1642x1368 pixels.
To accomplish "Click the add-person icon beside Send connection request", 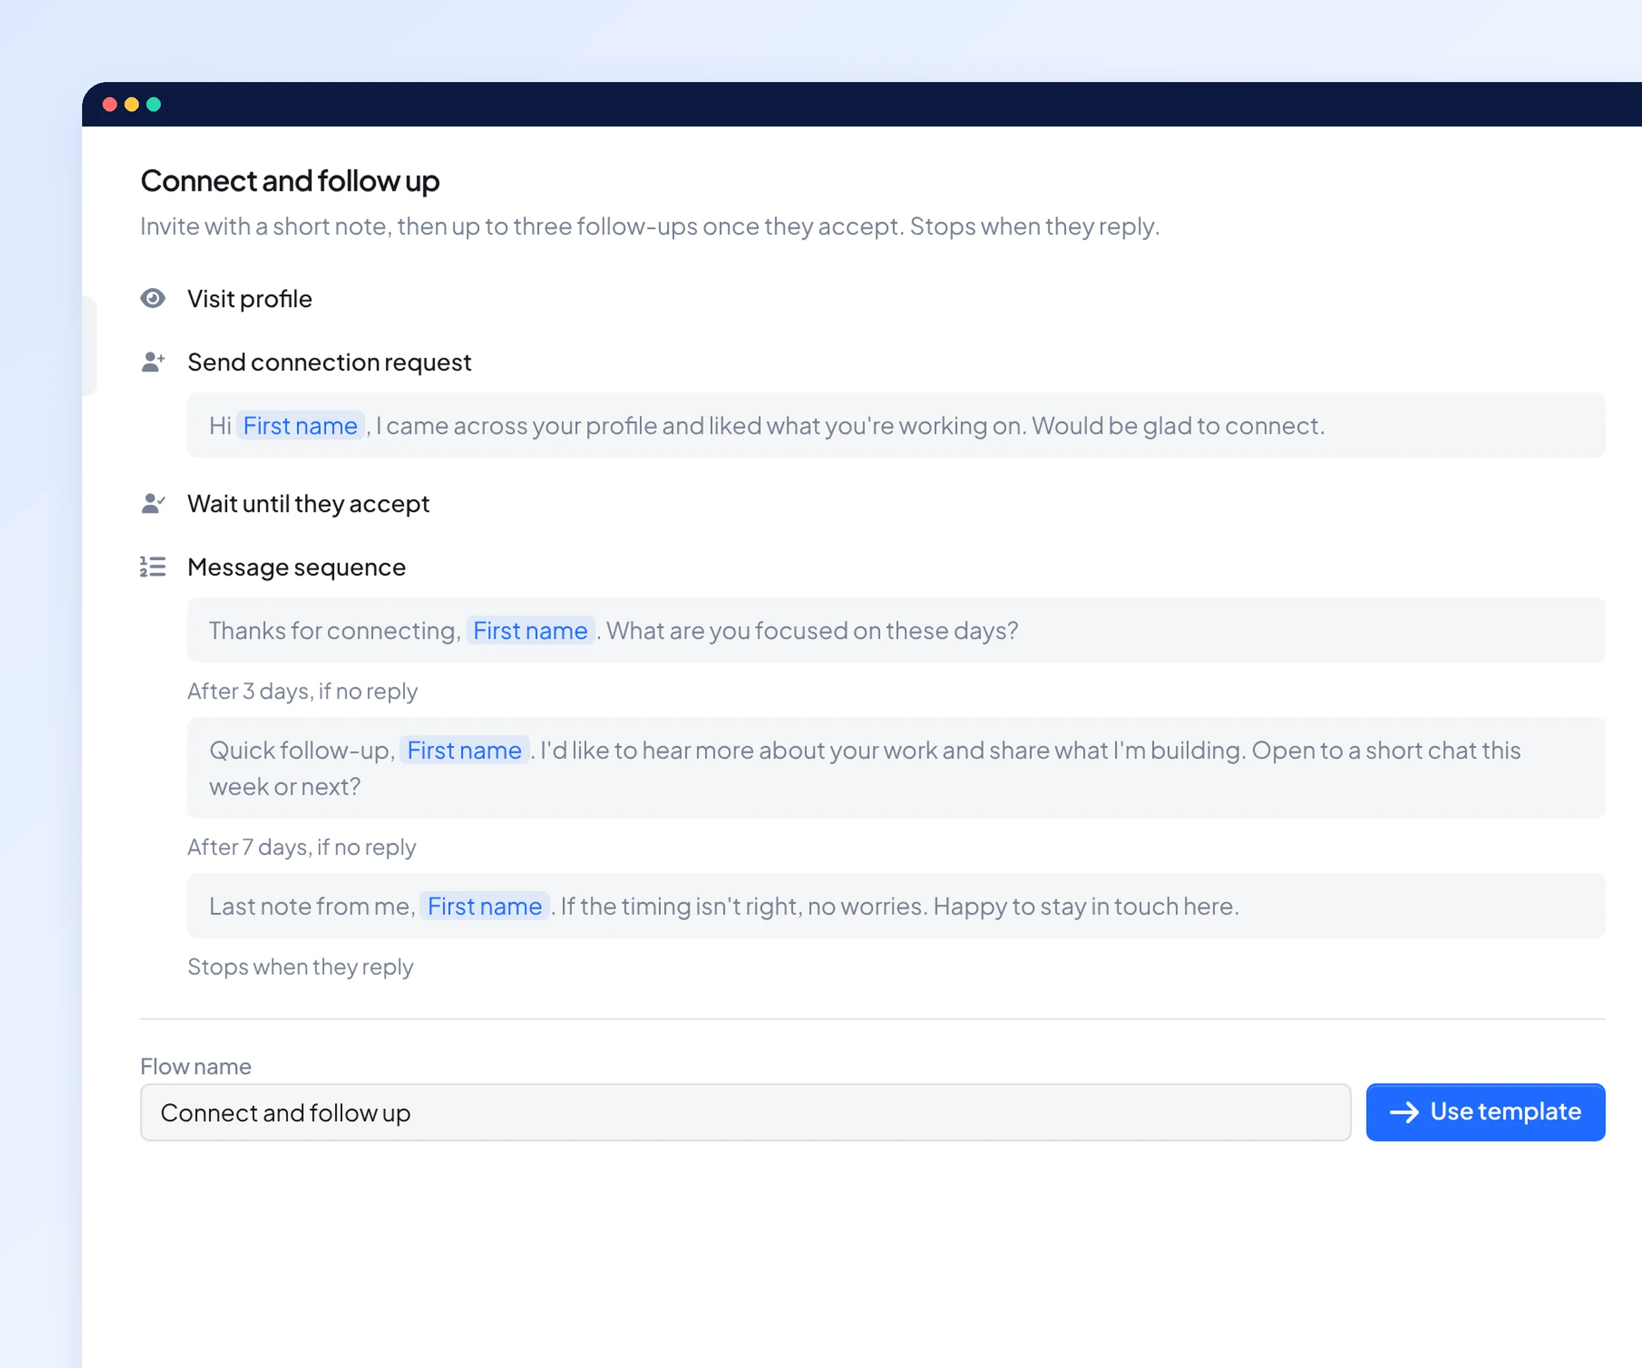I will tap(153, 362).
